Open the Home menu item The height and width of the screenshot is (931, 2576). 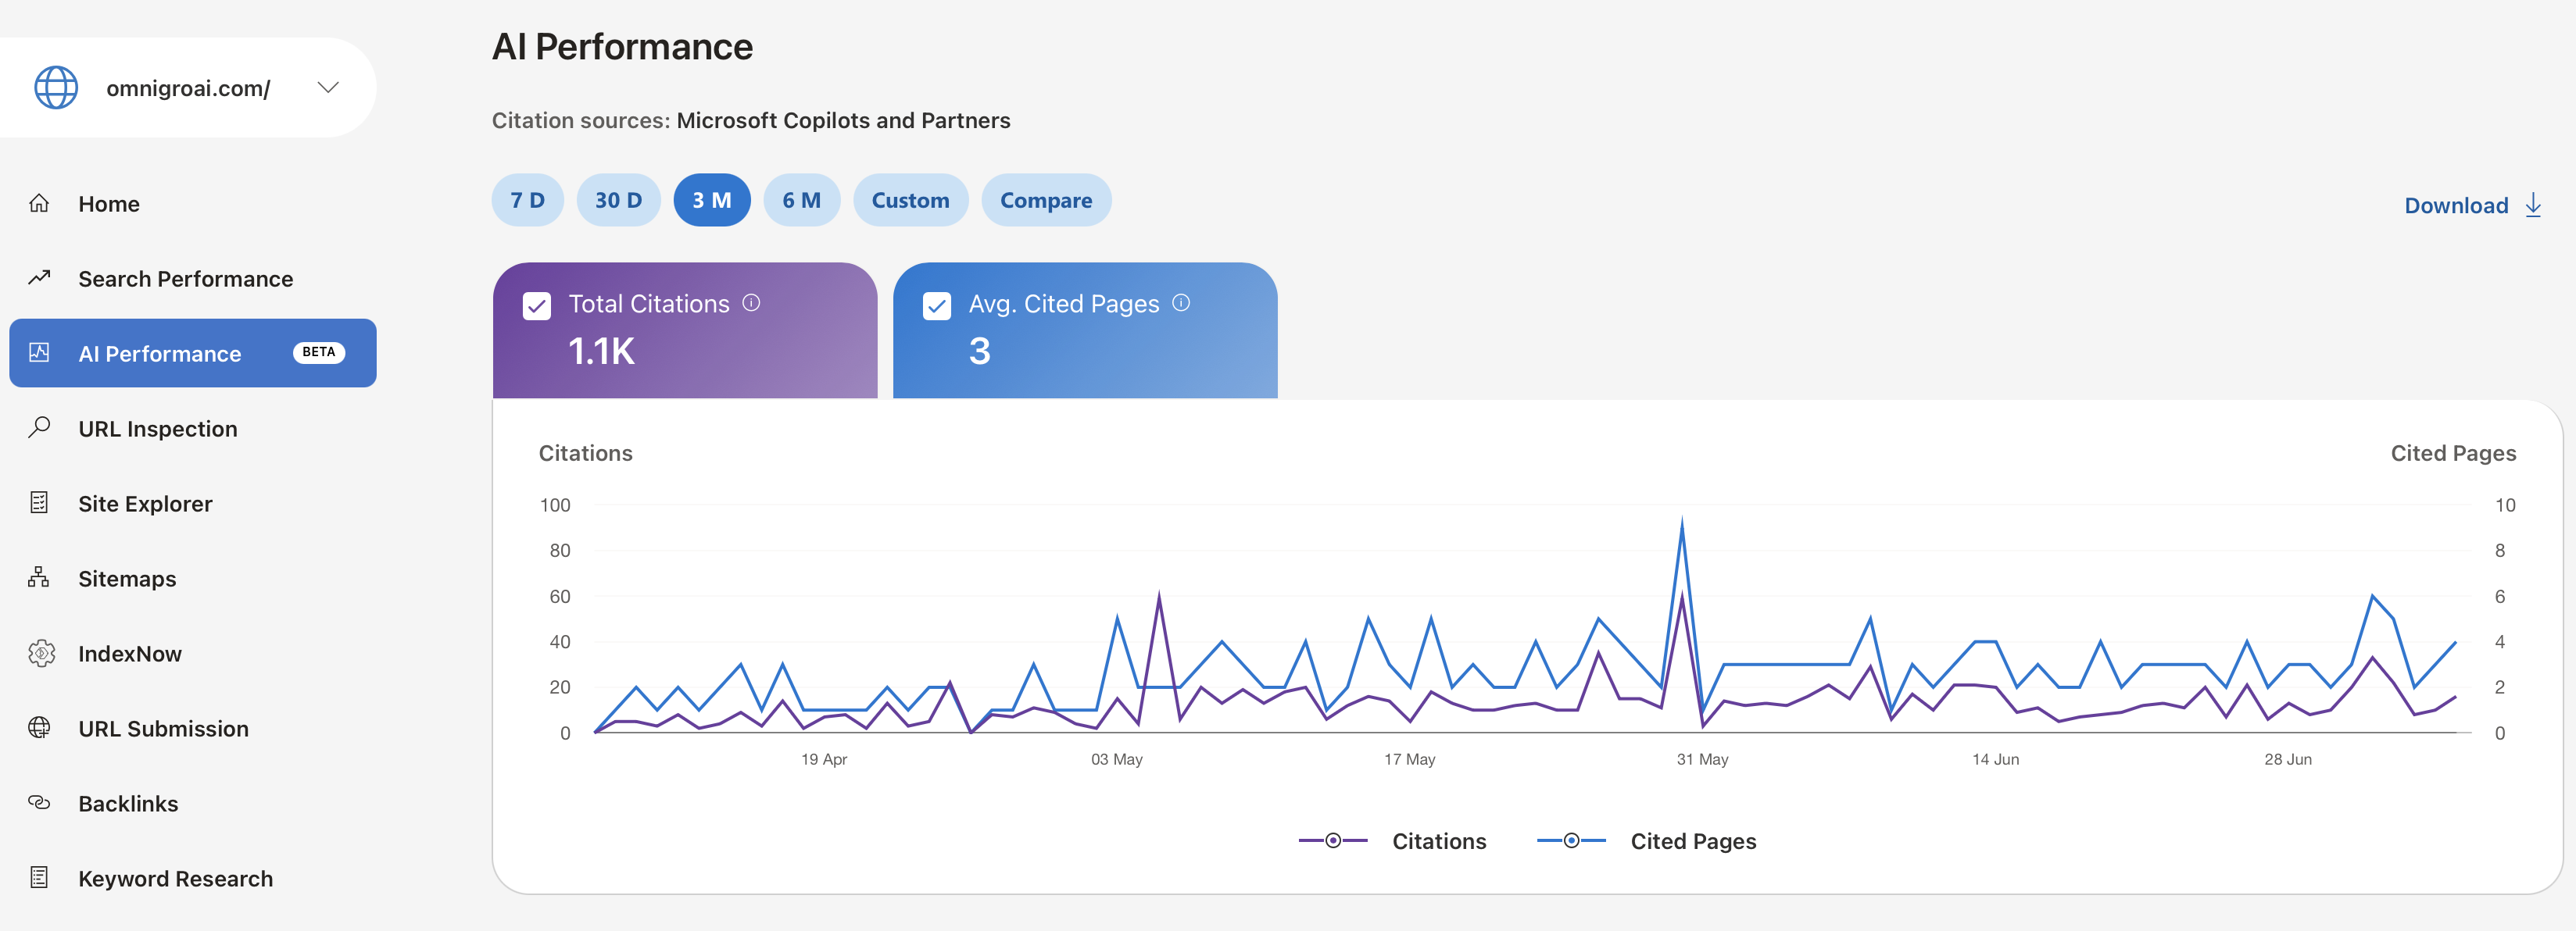tap(109, 204)
